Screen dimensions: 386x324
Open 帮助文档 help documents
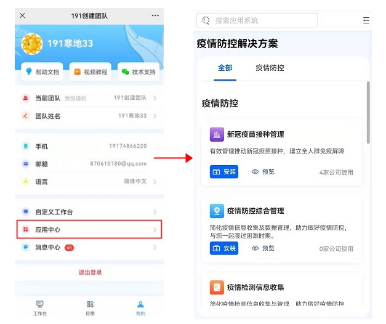point(42,72)
